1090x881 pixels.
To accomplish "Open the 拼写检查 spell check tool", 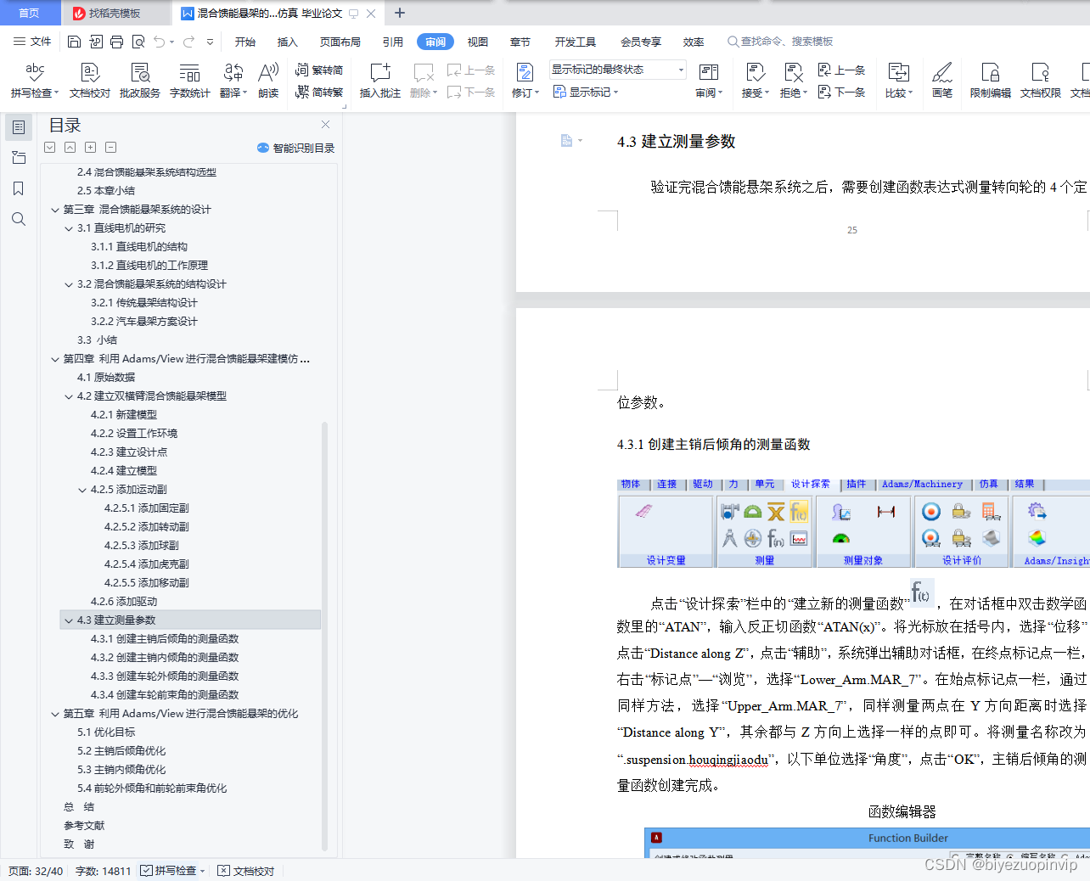I will tap(35, 81).
